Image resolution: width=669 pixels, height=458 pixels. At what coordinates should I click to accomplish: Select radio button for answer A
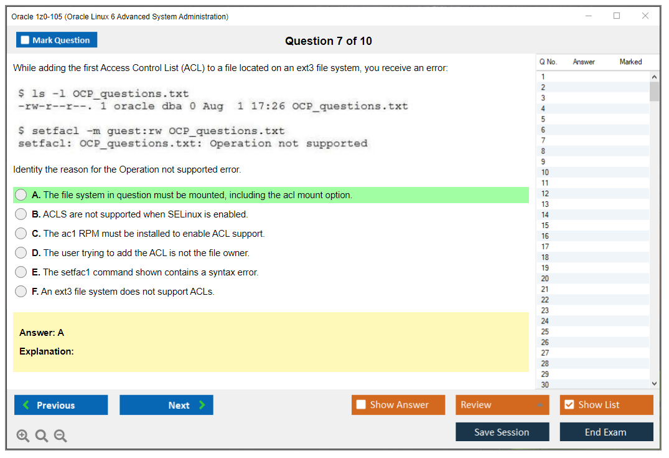[x=21, y=194]
